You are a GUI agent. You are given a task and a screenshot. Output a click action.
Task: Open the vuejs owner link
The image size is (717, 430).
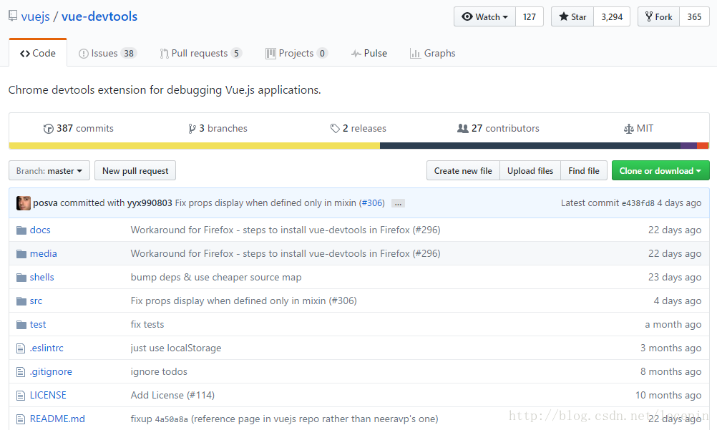tap(35, 16)
